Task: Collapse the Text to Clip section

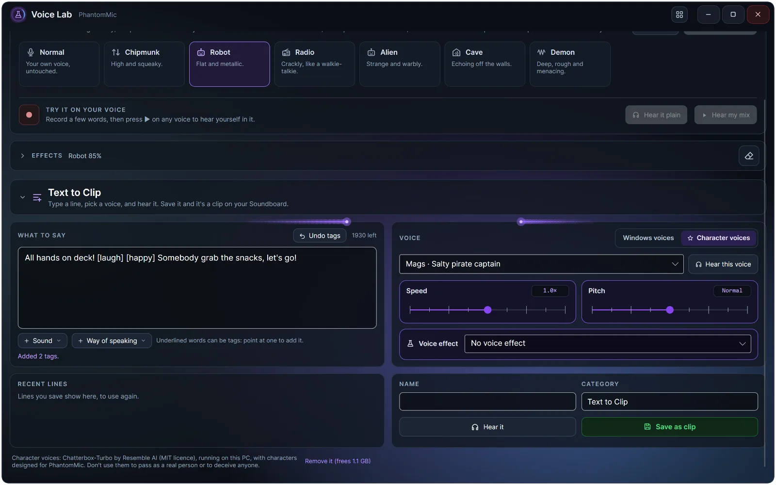Action: [x=22, y=197]
